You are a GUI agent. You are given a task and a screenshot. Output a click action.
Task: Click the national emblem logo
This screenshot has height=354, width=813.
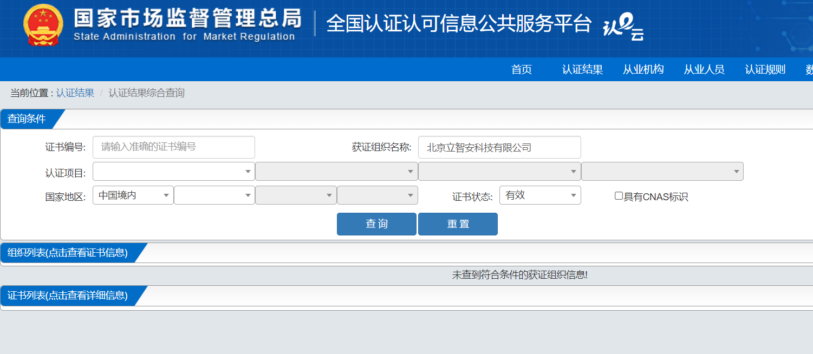click(43, 25)
